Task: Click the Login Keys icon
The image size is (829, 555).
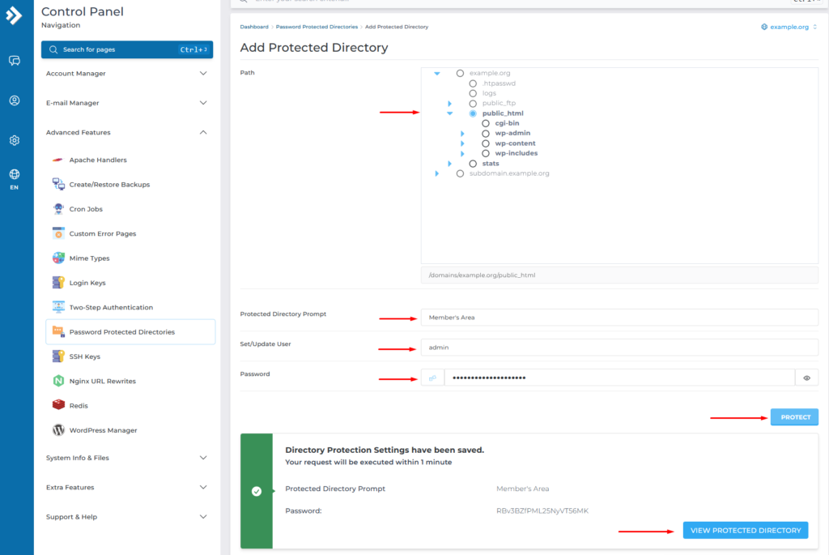Action: coord(57,283)
